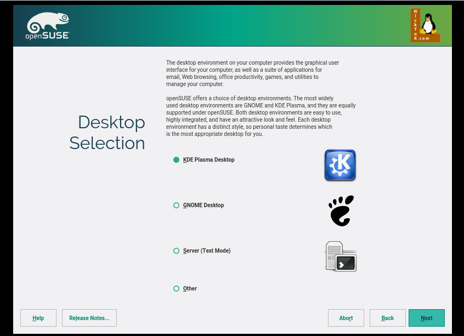Pick the Other radio button option
The image size is (464, 336).
176,289
